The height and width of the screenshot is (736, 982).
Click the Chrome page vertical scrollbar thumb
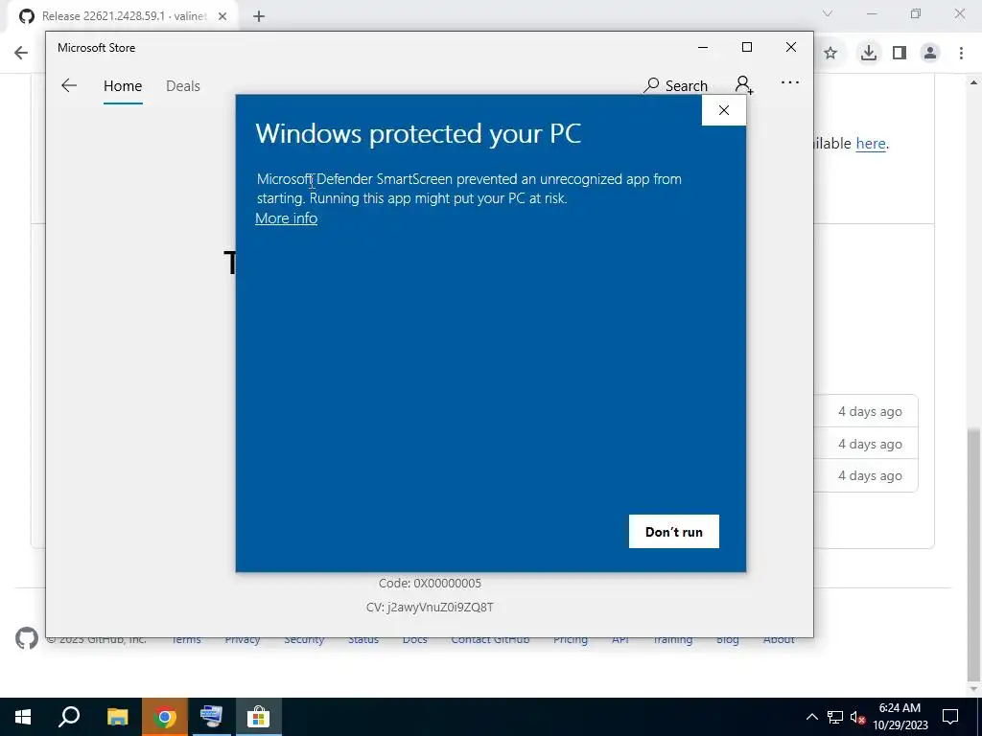pos(974,555)
